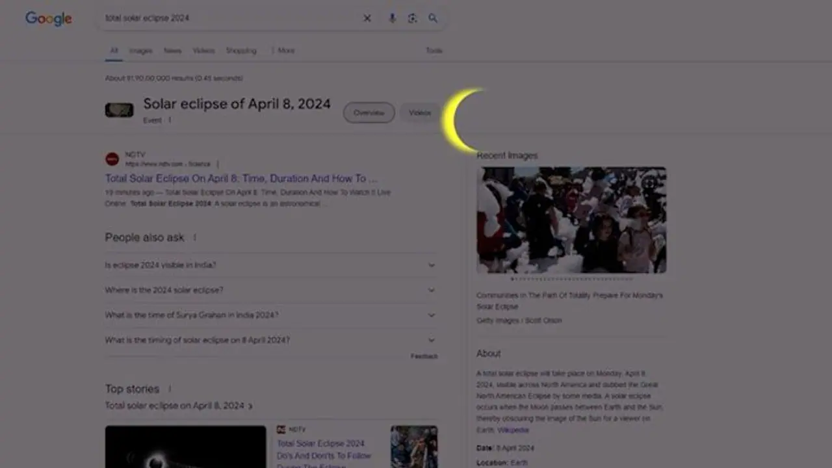Click the NDTV favicon in Top stories
This screenshot has width=832, height=468.
pos(279,429)
